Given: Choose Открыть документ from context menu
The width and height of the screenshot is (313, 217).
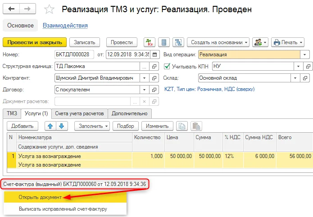Looking at the screenshot, I should pyautogui.click(x=65, y=197).
